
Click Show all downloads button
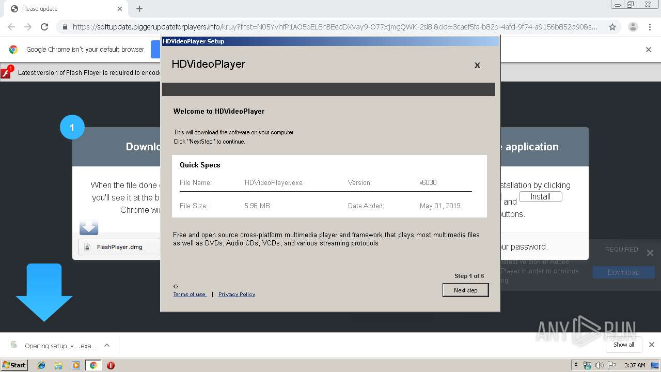tap(624, 345)
